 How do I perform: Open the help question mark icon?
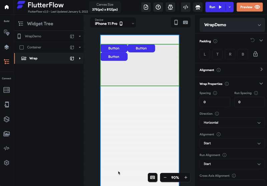tap(158, 7)
